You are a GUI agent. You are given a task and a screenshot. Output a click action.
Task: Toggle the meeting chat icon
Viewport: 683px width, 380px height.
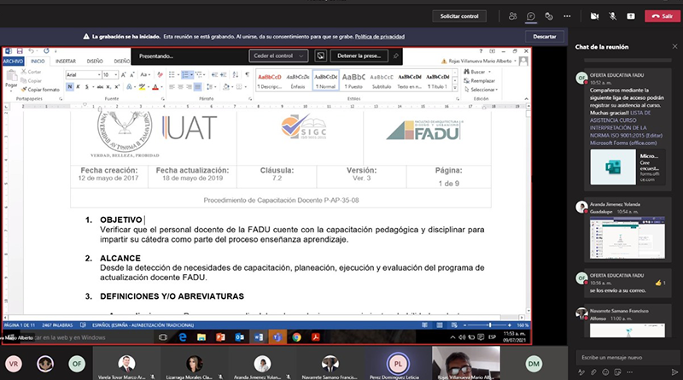530,16
